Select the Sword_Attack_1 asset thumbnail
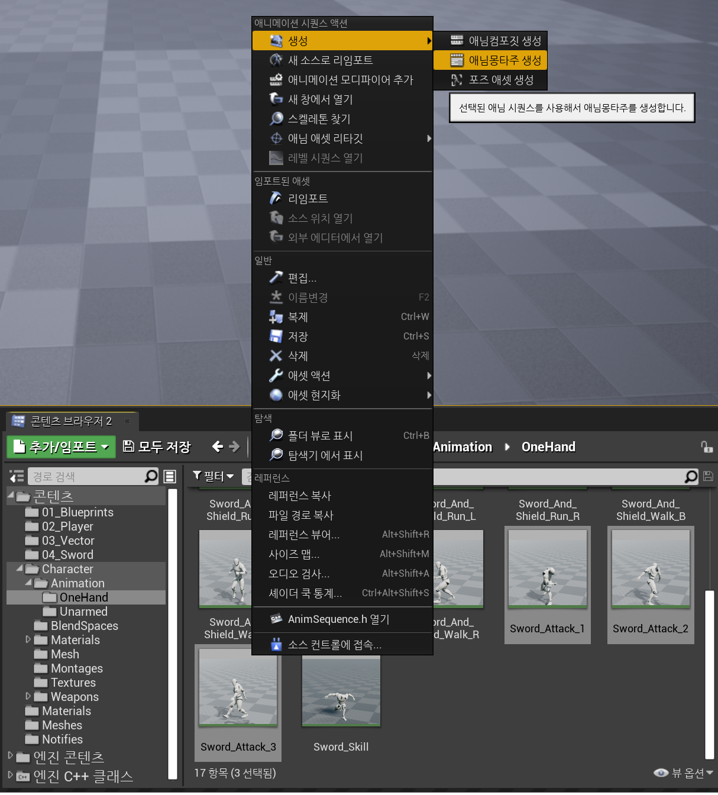718x795 pixels. 548,569
